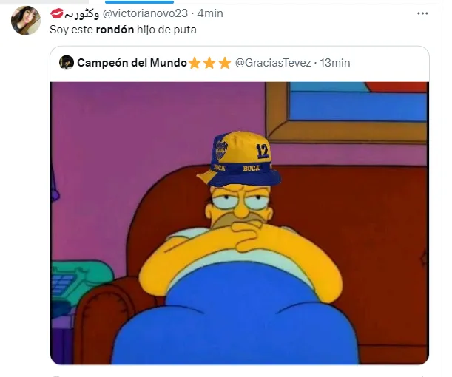Click the Boca bucket hat in image
The width and height of the screenshot is (452, 377).
coord(239,159)
